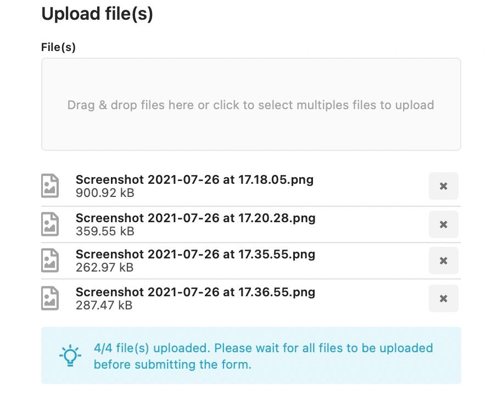Select filename Screenshot 2021-07-26 at 17.18.05.png
This screenshot has height=395, width=492.
[194, 180]
